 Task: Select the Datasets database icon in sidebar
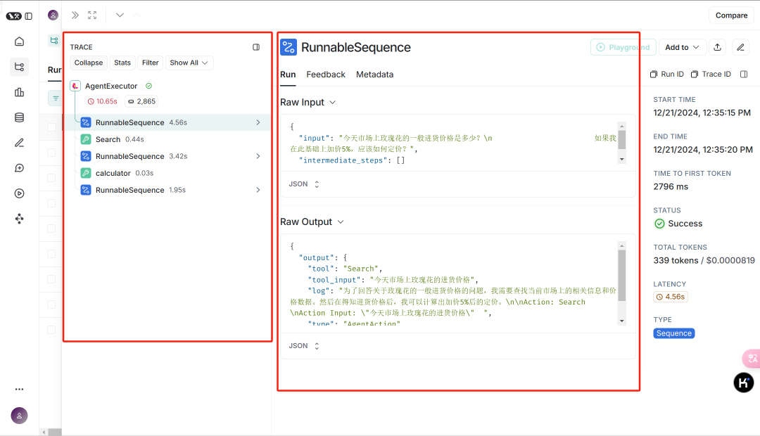point(19,117)
